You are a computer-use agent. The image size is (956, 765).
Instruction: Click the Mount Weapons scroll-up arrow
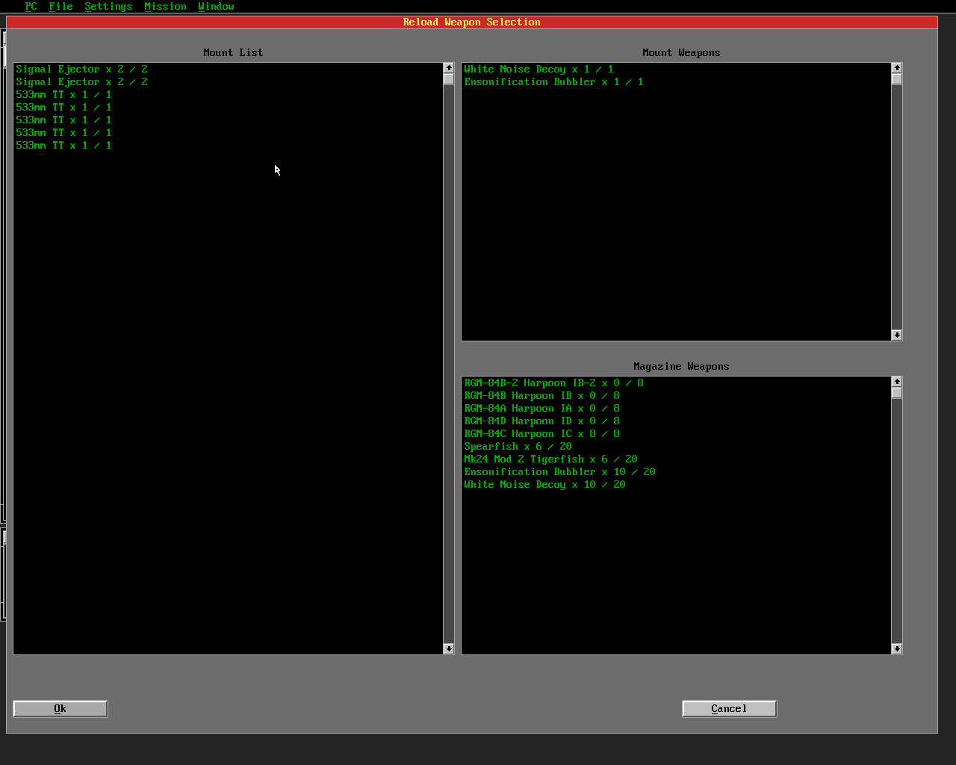click(897, 68)
